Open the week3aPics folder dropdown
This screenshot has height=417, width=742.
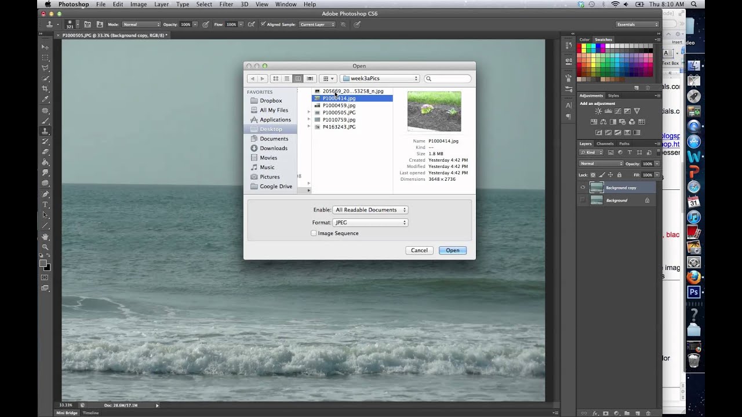[380, 79]
